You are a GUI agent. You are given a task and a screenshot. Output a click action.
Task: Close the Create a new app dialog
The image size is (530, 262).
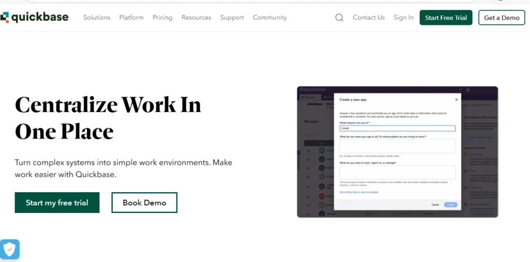click(x=457, y=100)
